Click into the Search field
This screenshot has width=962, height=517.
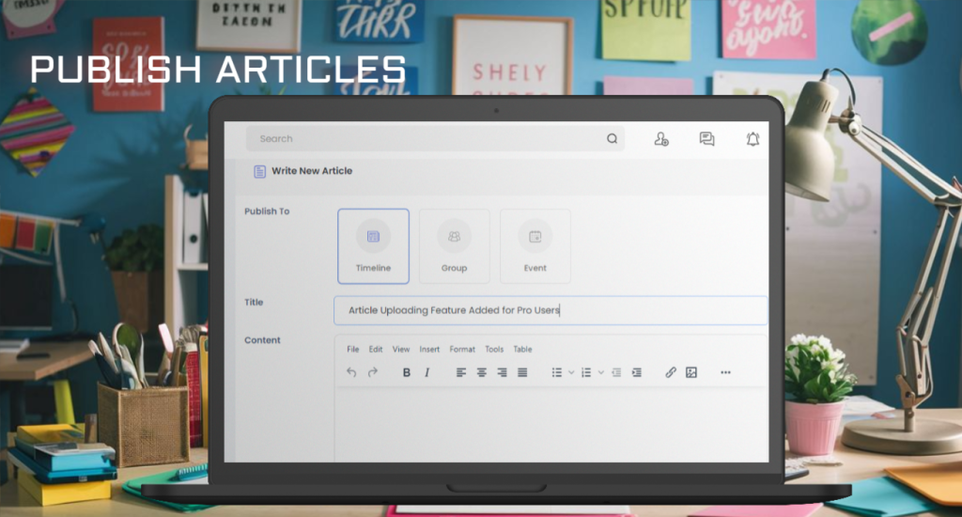(435, 139)
